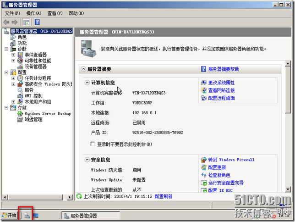Click the tree pane horizontal scroll left arrow
This screenshot has width=295, height=222.
click(x=5, y=197)
